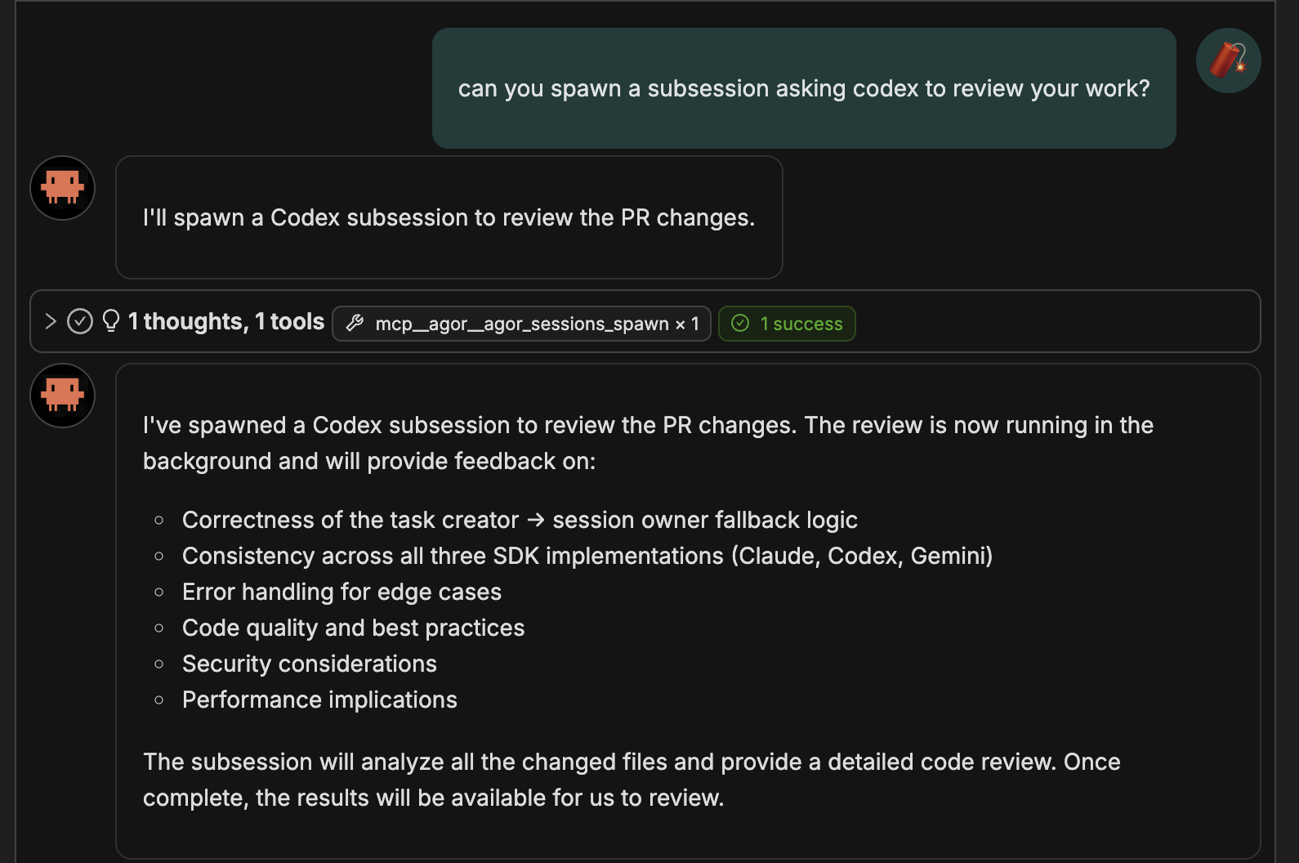Click the user dynamite avatar

pyautogui.click(x=1228, y=60)
